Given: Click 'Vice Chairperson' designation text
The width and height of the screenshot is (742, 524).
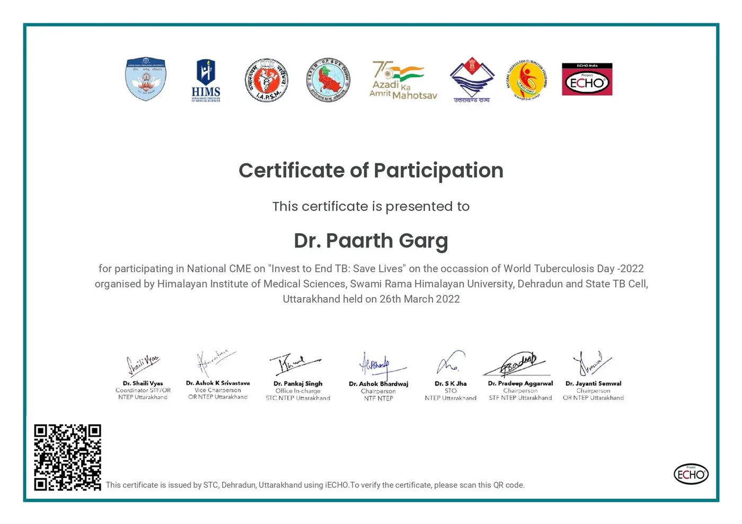Looking at the screenshot, I should [x=218, y=390].
